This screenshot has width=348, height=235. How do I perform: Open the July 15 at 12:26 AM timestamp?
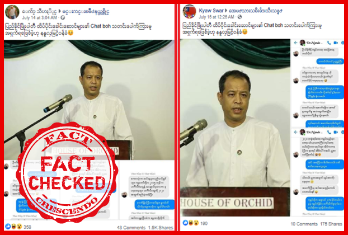click(217, 17)
